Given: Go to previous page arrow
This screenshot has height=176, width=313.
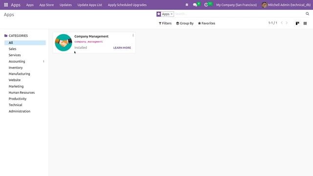Looking at the screenshot, I should point(282,23).
